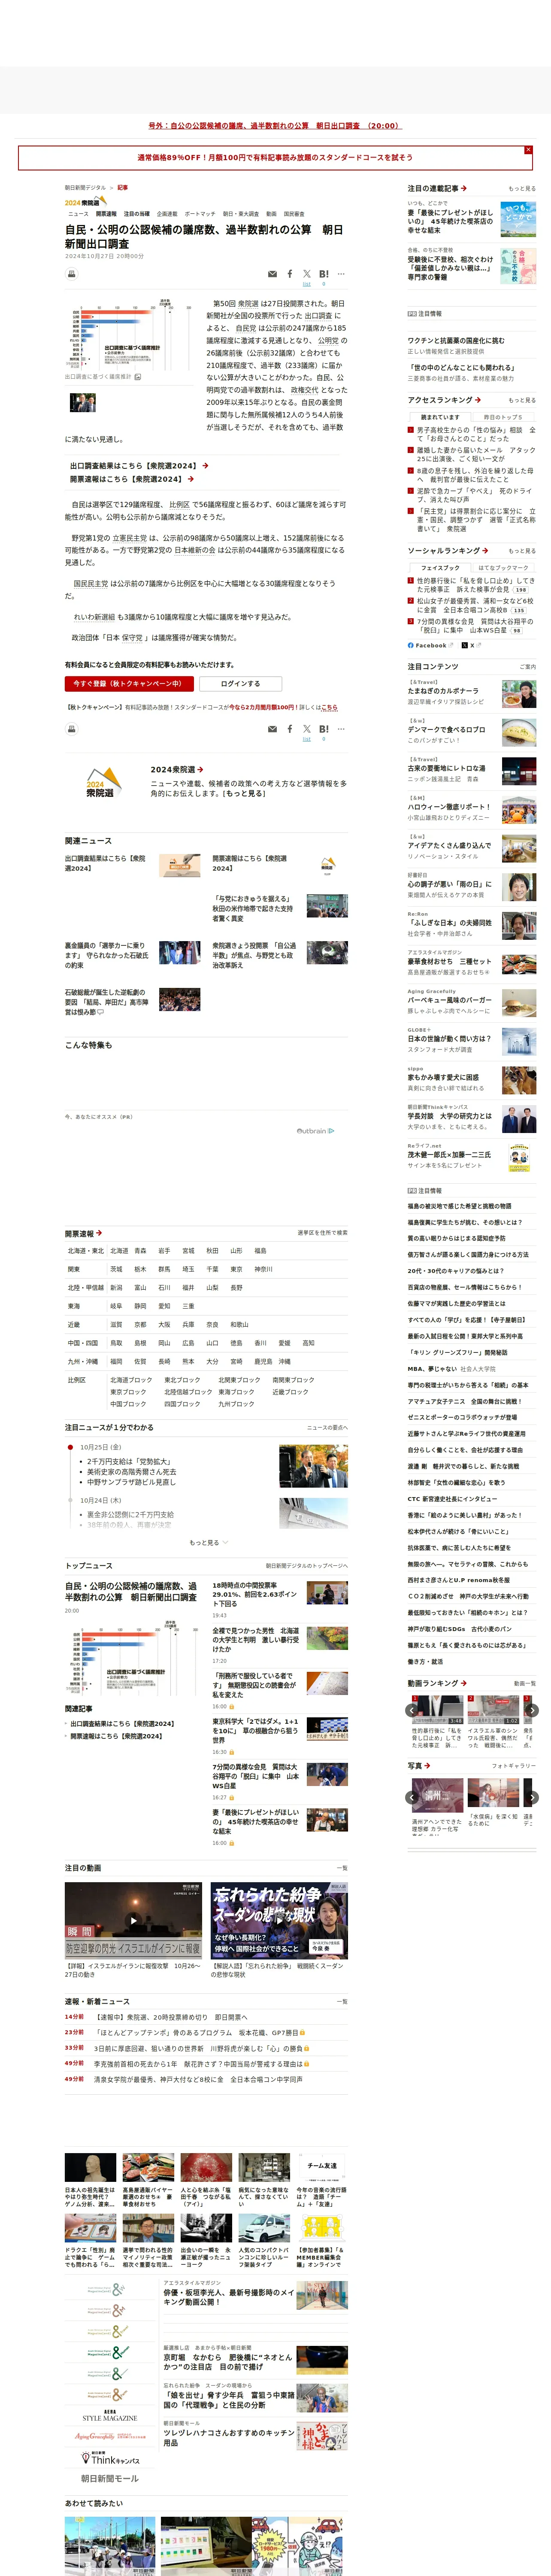Select 全選速報 nav item
The height and width of the screenshot is (2576, 551).
167,214
